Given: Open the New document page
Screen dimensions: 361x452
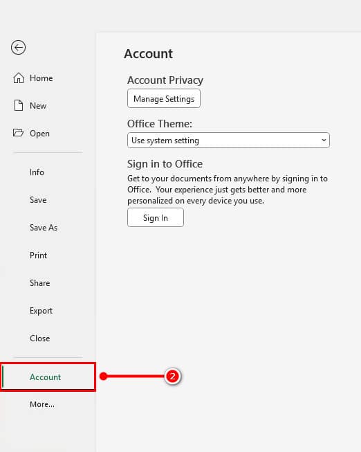Looking at the screenshot, I should [30, 105].
